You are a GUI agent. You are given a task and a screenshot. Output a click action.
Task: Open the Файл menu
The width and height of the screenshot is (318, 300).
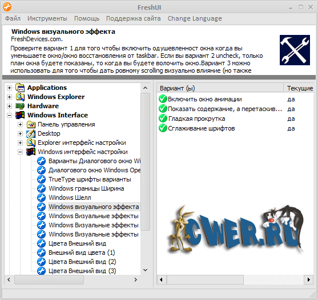[13, 18]
